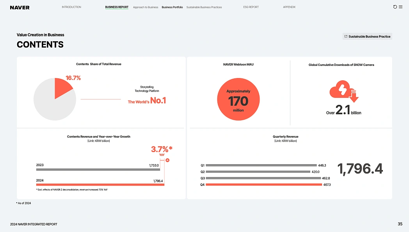Click the red 2024 revenue bar

tap(100, 185)
